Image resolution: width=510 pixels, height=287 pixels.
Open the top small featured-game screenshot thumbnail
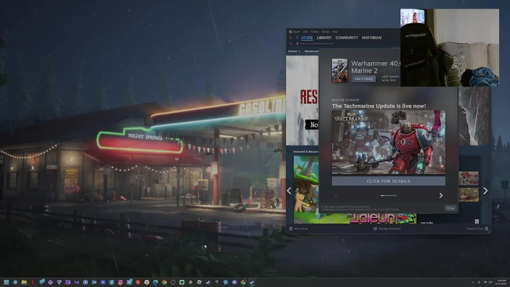coord(469,178)
